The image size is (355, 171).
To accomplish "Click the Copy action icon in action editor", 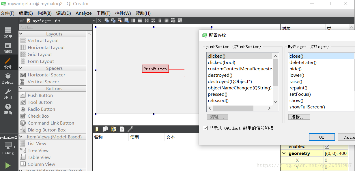I will 105,129.
